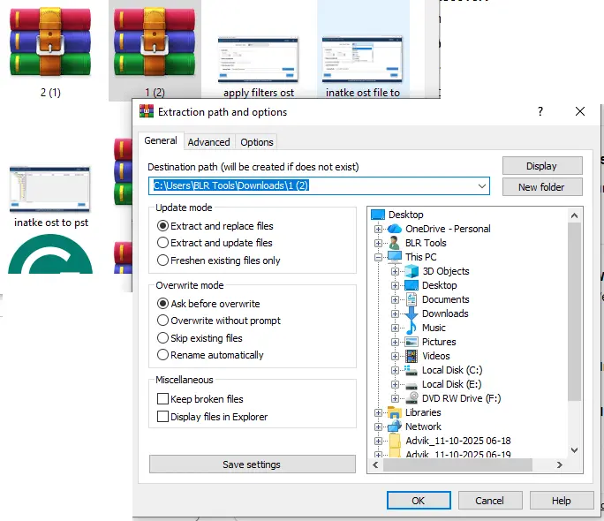Viewport: 604px width, 521px height.
Task: Click the OneDrive cloud icon in tree
Action: [x=395, y=229]
